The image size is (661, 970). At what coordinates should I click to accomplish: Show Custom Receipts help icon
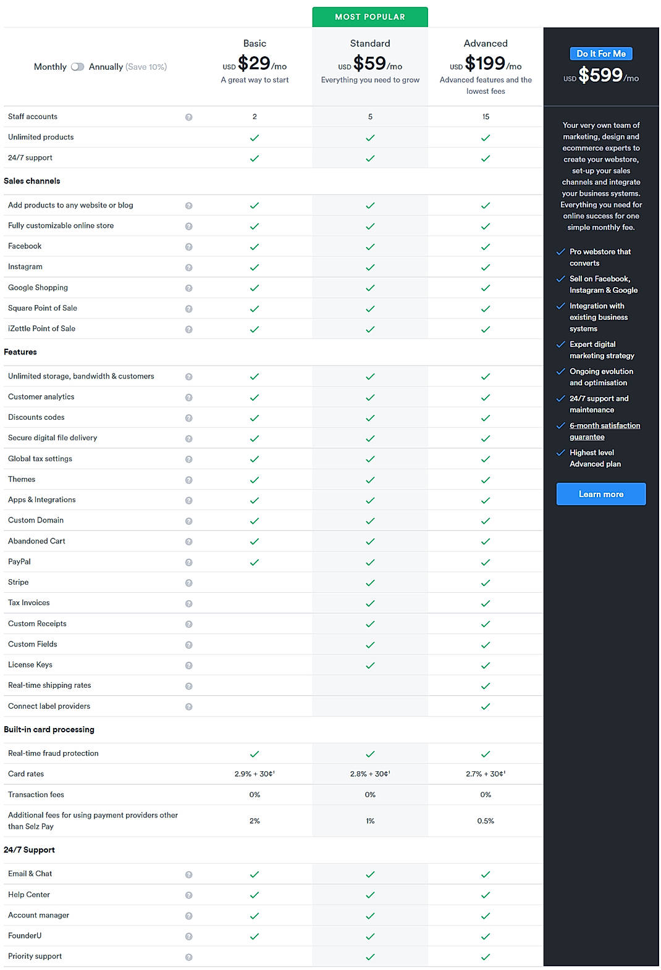(189, 624)
